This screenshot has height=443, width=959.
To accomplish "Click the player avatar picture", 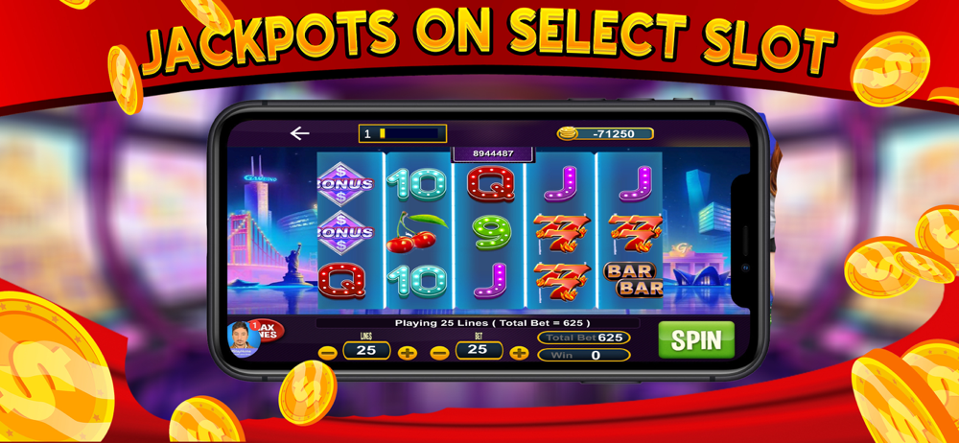I will [243, 339].
